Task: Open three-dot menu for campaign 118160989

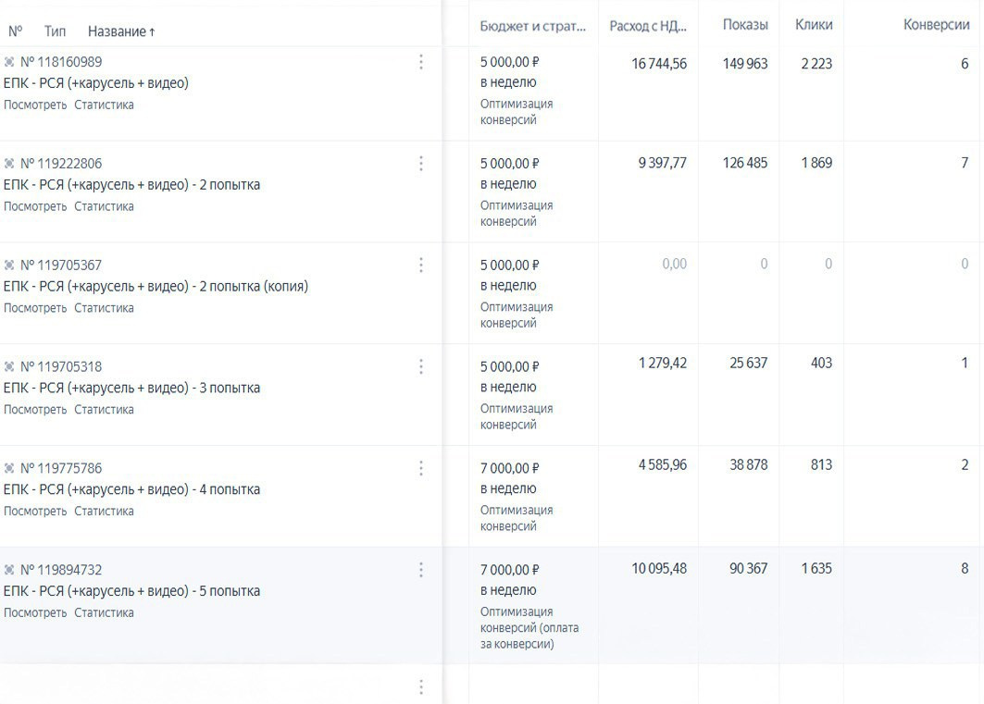Action: click(x=421, y=62)
